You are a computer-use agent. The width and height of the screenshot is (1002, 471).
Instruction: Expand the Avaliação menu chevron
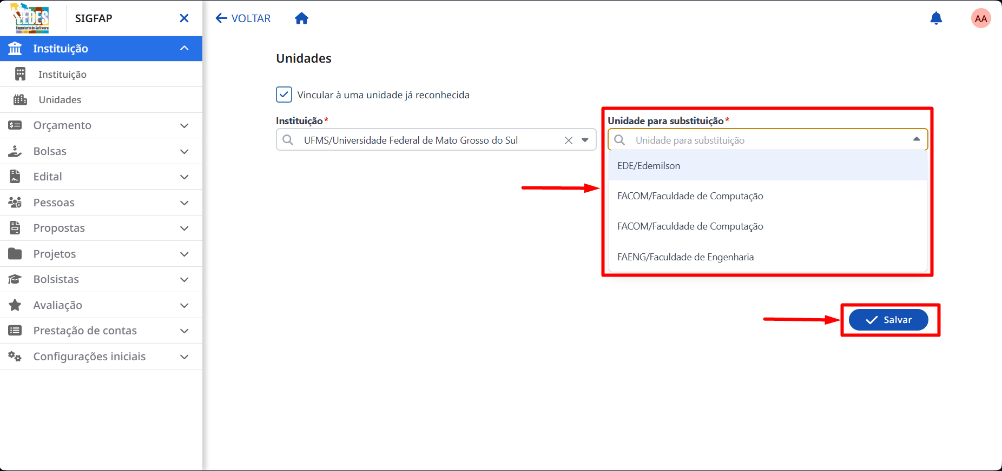(x=184, y=306)
